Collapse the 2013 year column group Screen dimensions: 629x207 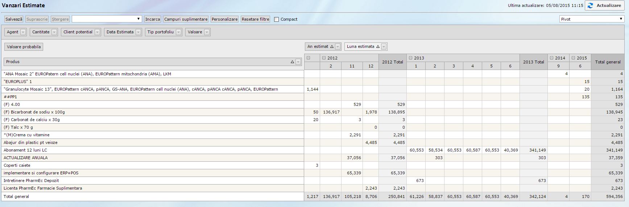(410, 58)
